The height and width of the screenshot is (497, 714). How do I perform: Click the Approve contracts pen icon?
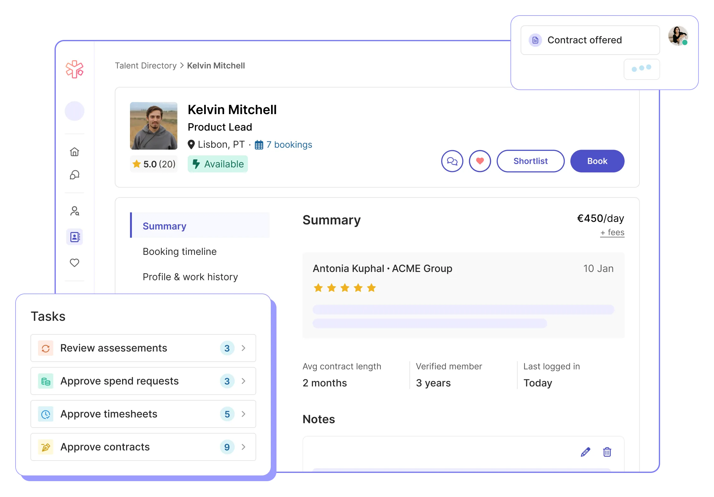coord(46,447)
